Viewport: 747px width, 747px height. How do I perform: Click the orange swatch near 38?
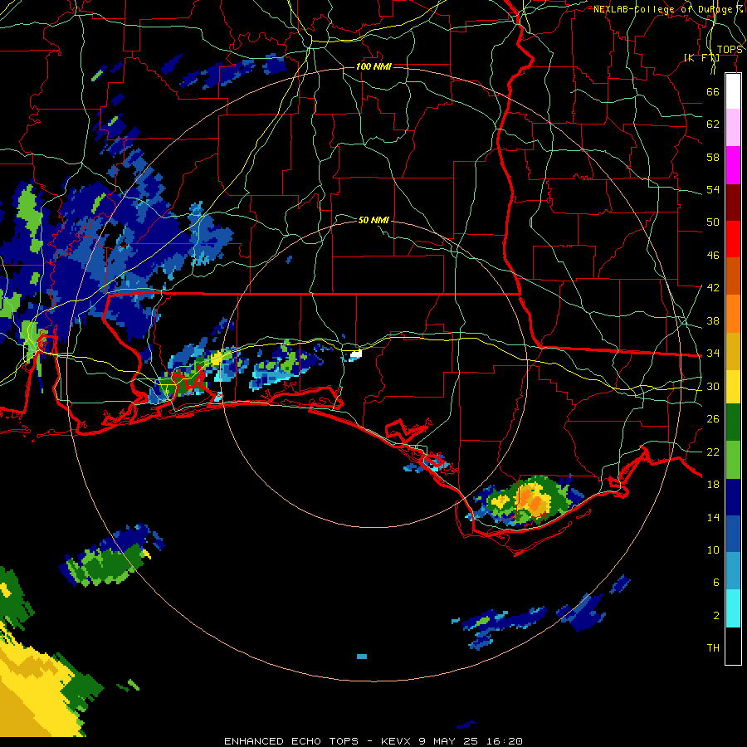point(733,314)
